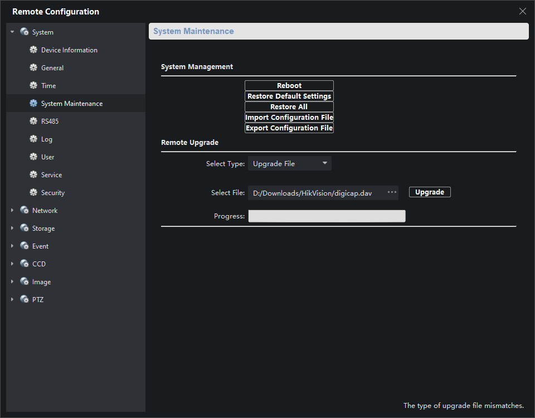Image resolution: width=535 pixels, height=418 pixels.
Task: Click the three-dot browse icon for Select File
Action: 392,192
